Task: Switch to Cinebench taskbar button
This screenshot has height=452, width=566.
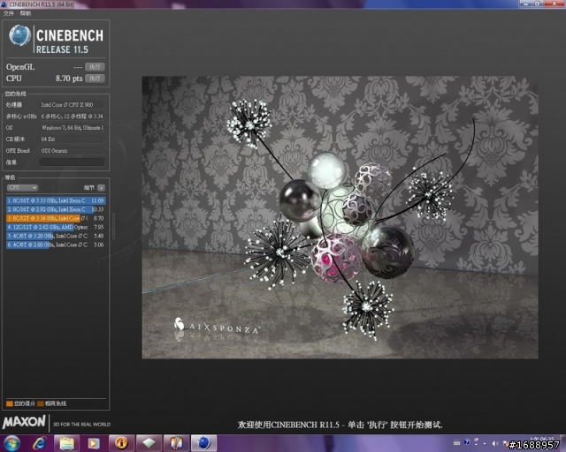Action: tap(203, 443)
